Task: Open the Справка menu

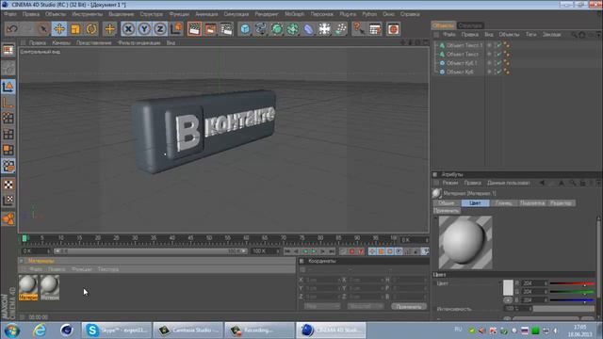Action: coord(410,14)
